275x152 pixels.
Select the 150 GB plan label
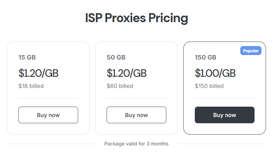pyautogui.click(x=206, y=57)
